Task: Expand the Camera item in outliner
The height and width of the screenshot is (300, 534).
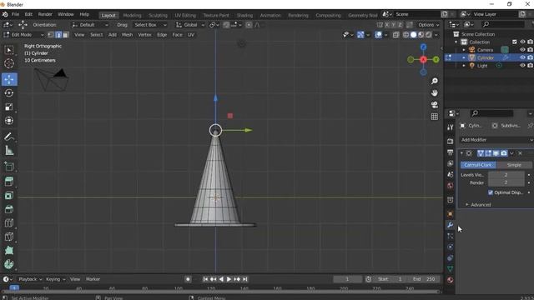Action: click(x=464, y=50)
